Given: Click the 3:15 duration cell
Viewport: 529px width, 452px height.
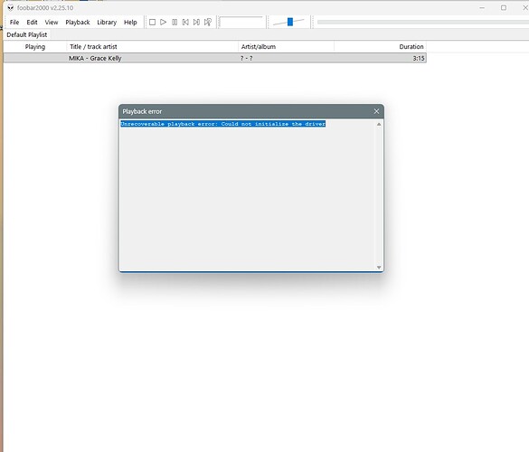Looking at the screenshot, I should (419, 58).
